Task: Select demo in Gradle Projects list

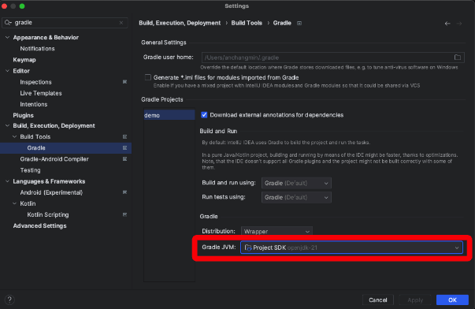Action: 169,115
